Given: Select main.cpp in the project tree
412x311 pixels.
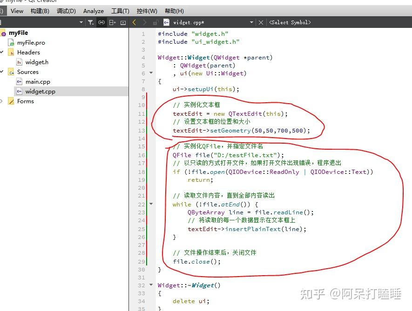Looking at the screenshot, I should pos(37,81).
